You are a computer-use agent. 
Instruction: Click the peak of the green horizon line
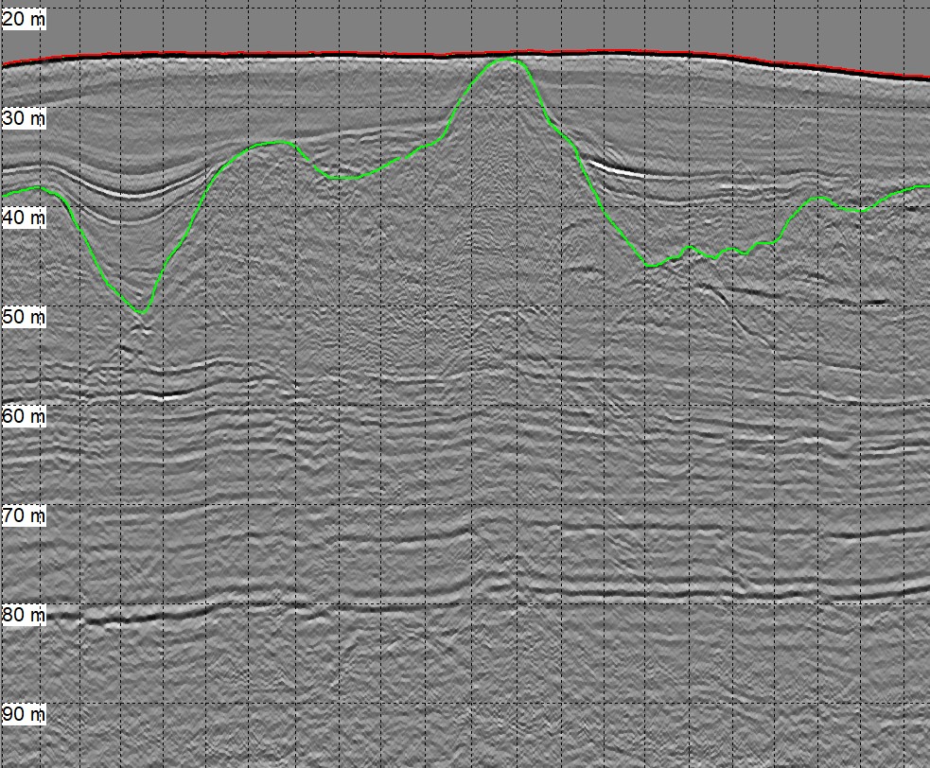click(506, 60)
